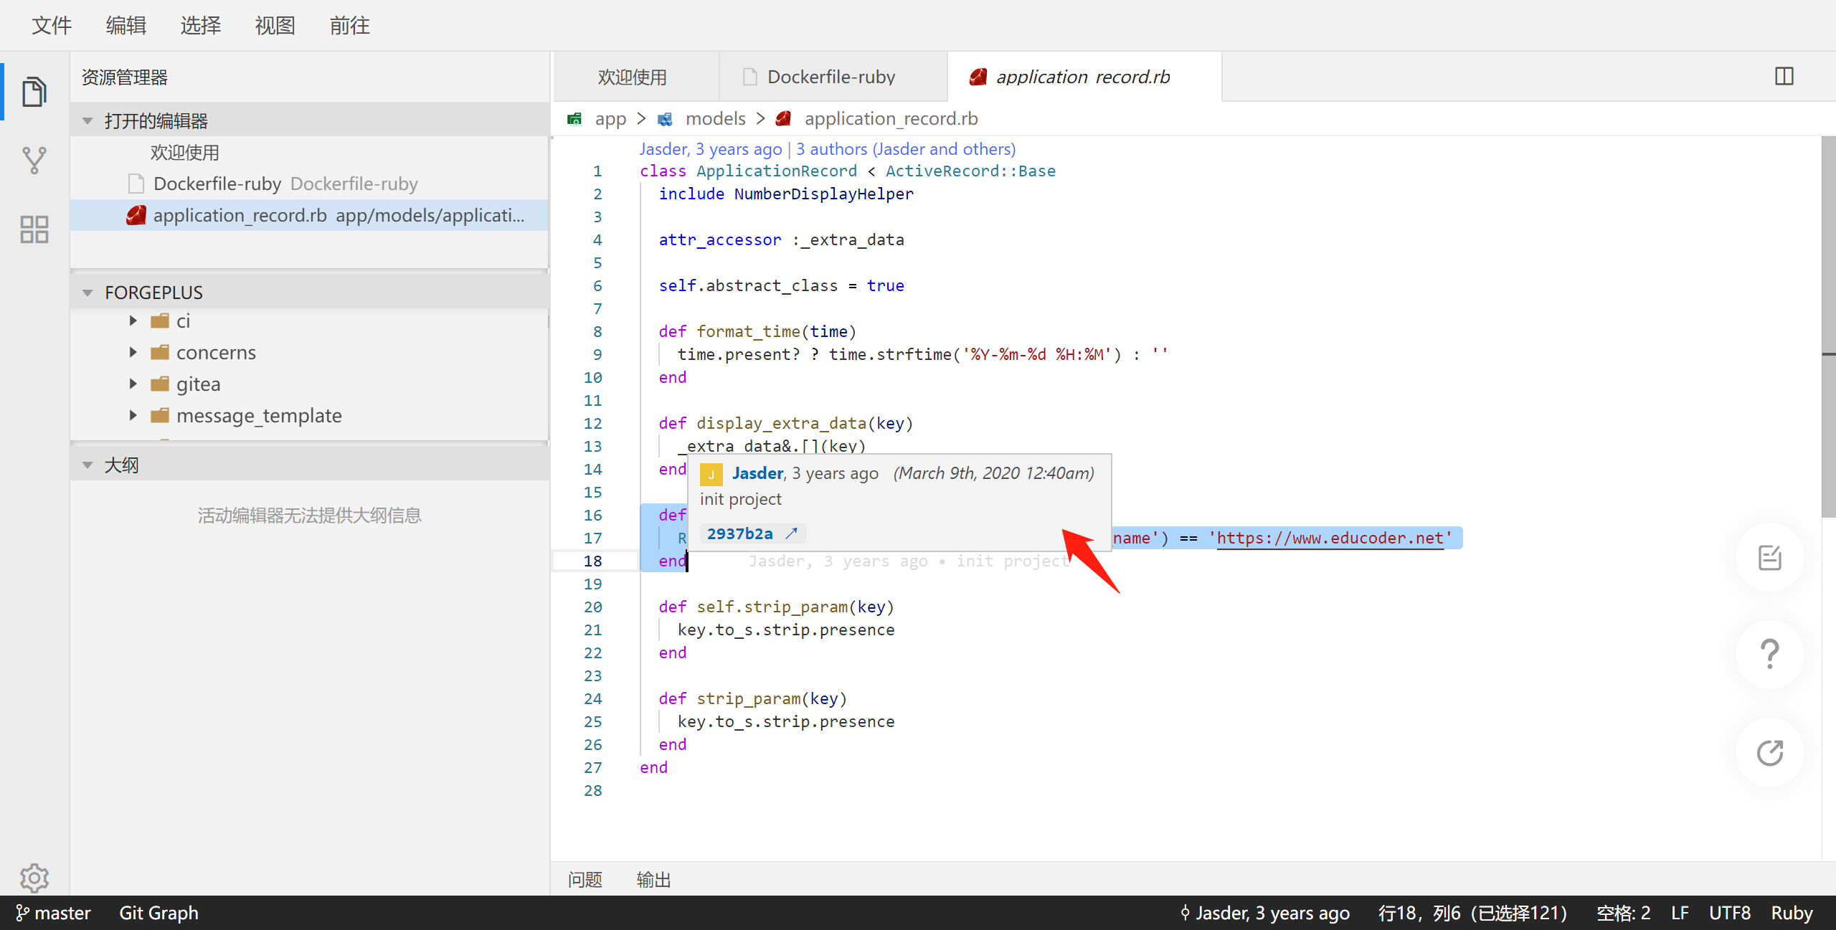
Task: Expand the gitea folder arrow
Action: click(133, 384)
